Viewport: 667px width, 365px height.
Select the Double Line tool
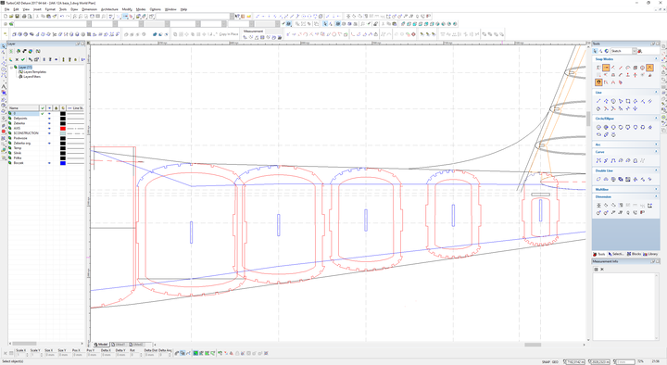[598, 179]
